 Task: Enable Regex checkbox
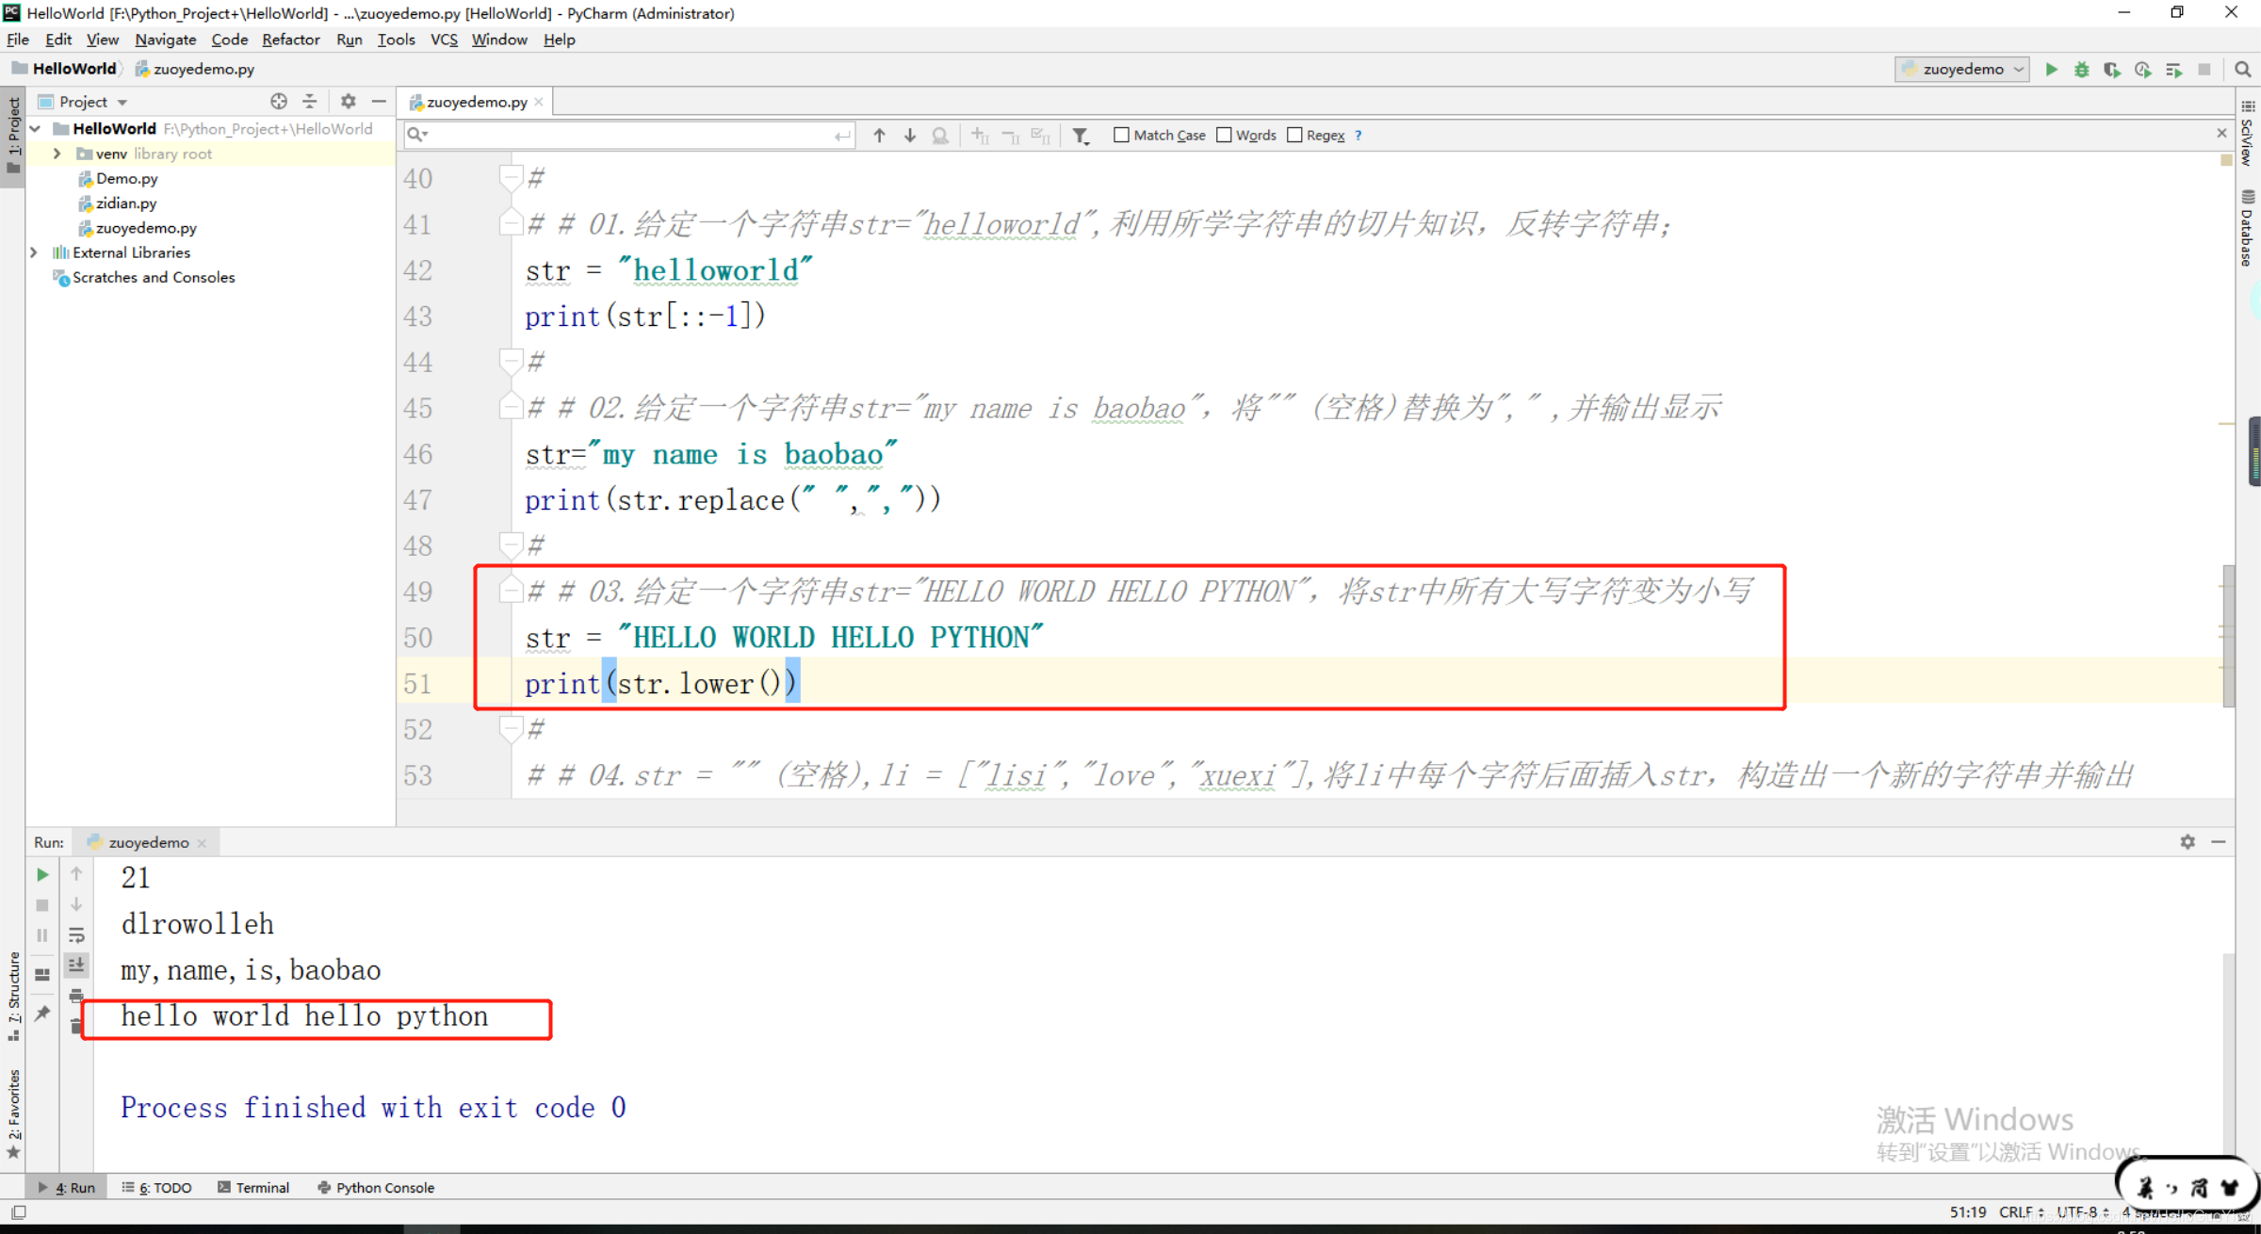[1294, 135]
